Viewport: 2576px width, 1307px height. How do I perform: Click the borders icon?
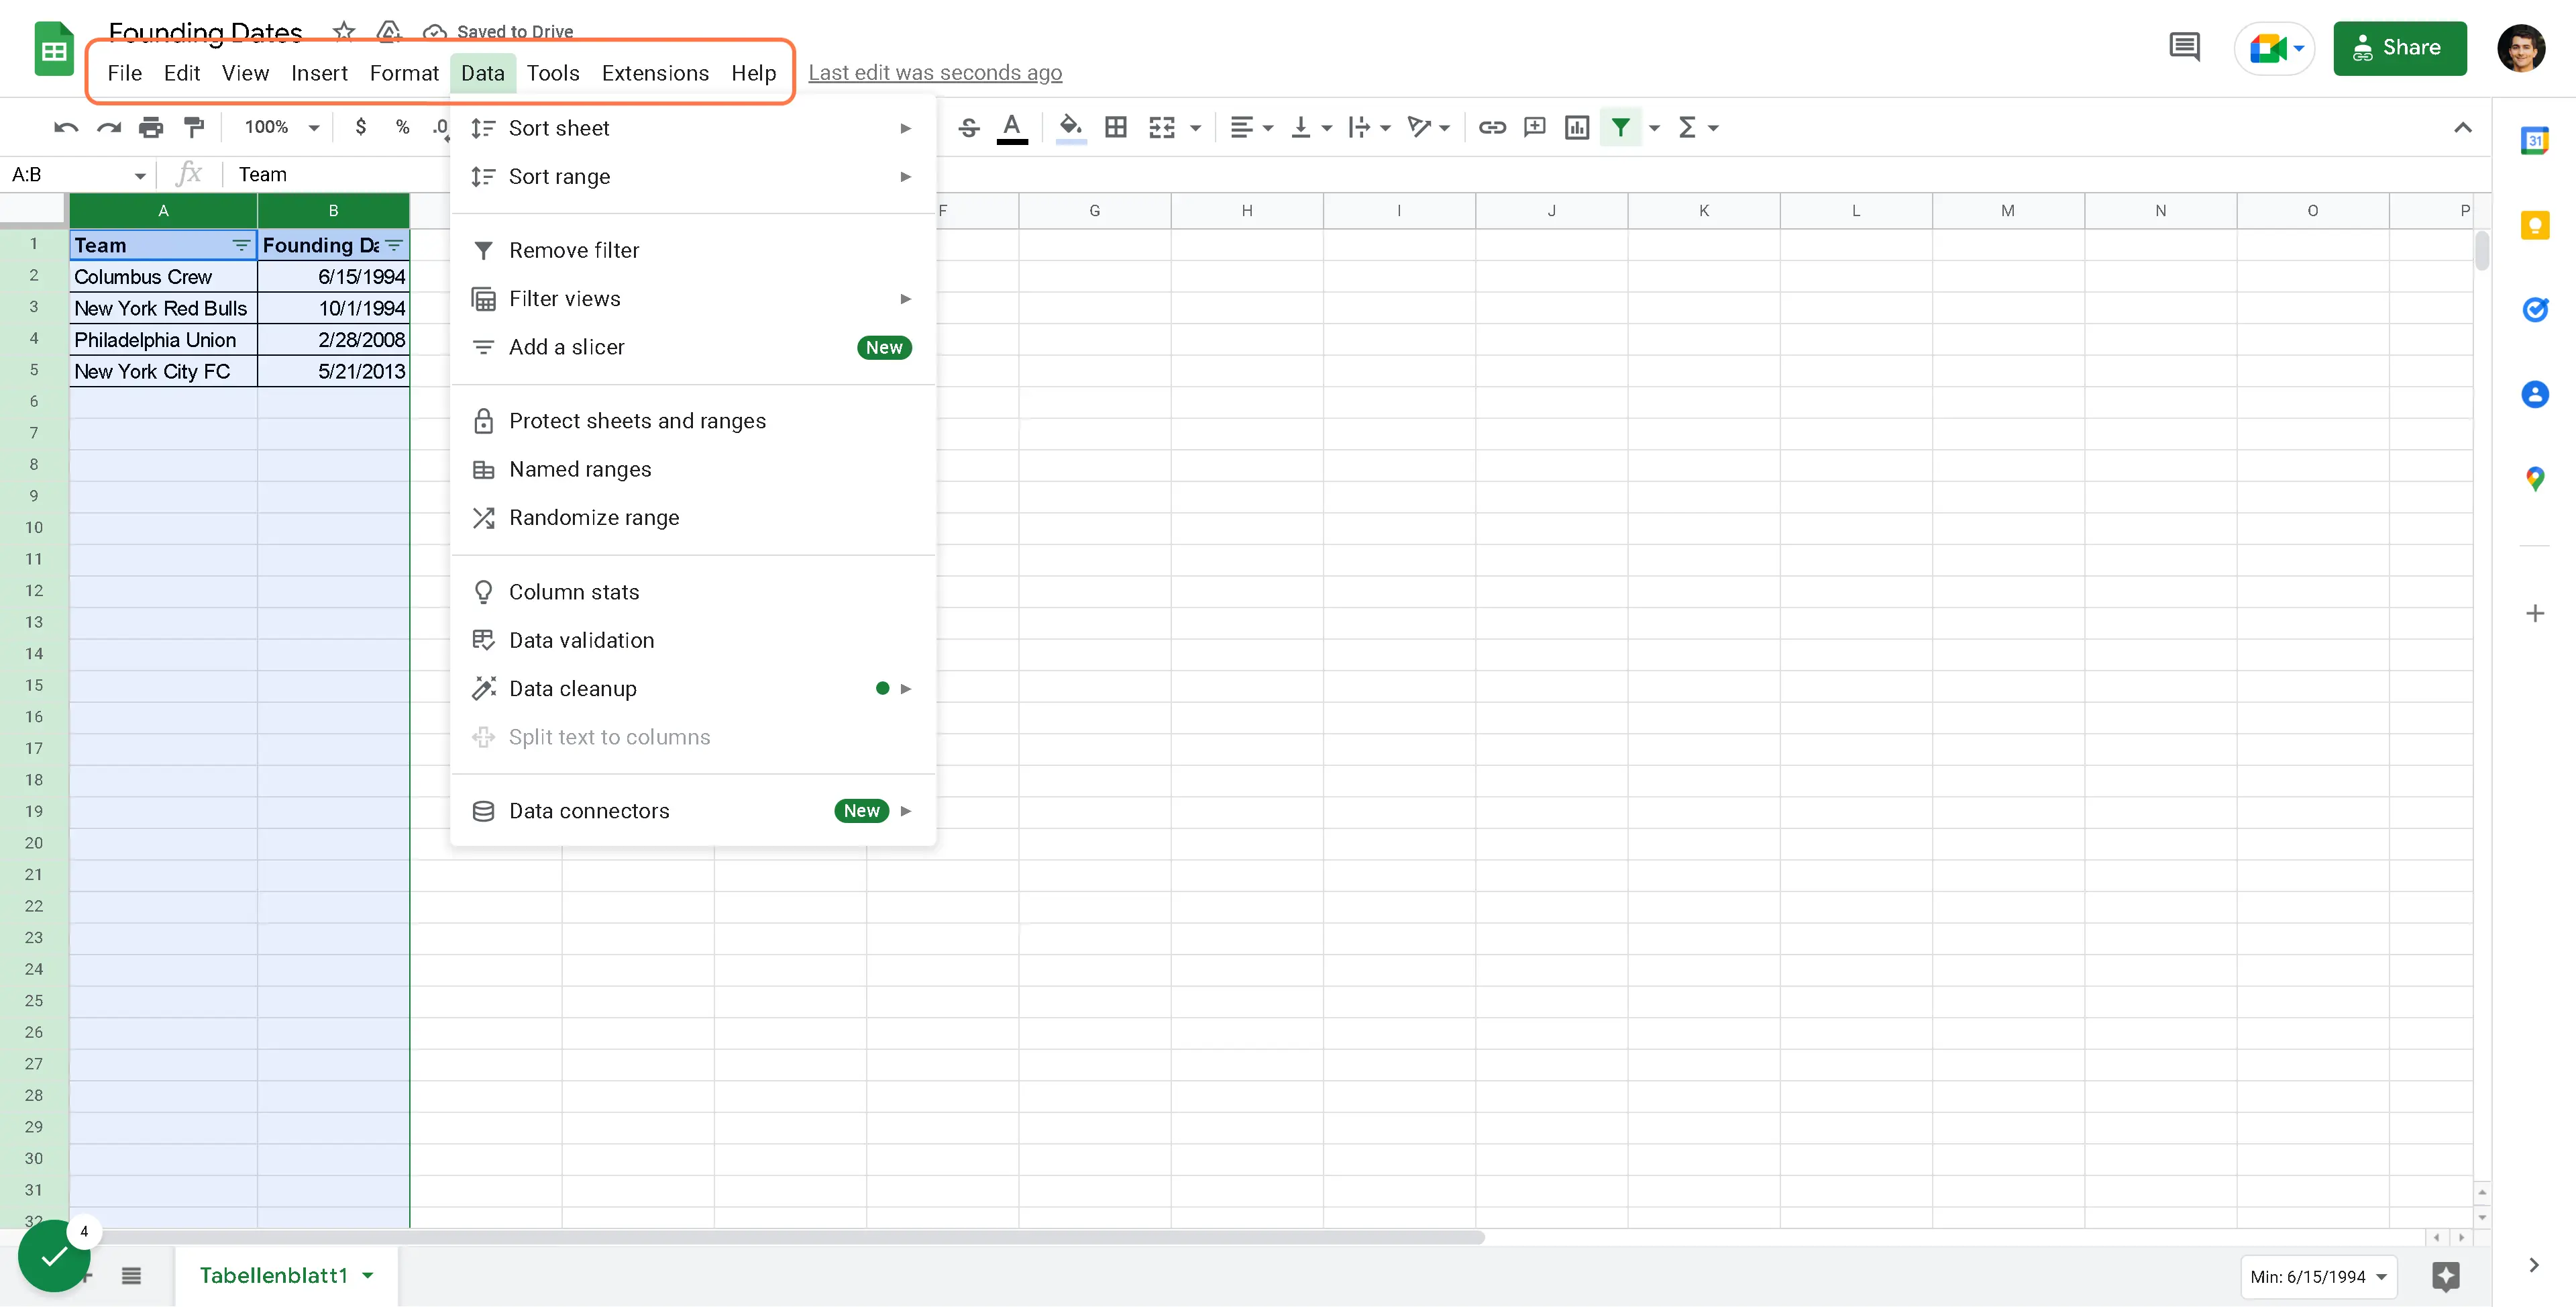tap(1116, 127)
